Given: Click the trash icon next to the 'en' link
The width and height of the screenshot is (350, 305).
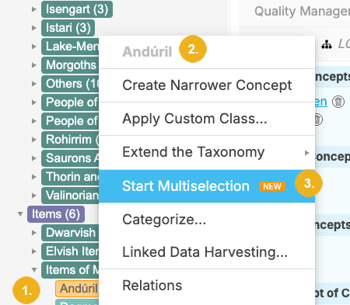Looking at the screenshot, I should tap(338, 102).
